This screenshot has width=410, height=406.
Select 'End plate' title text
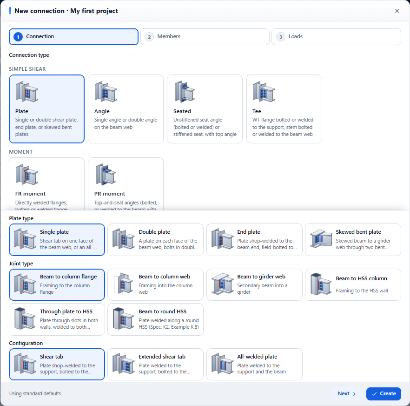coord(248,232)
